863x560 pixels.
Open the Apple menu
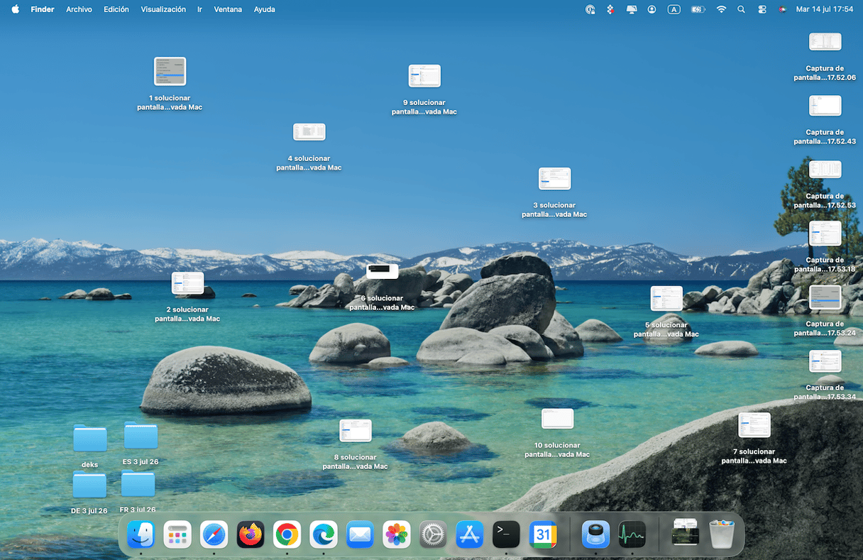coord(16,9)
